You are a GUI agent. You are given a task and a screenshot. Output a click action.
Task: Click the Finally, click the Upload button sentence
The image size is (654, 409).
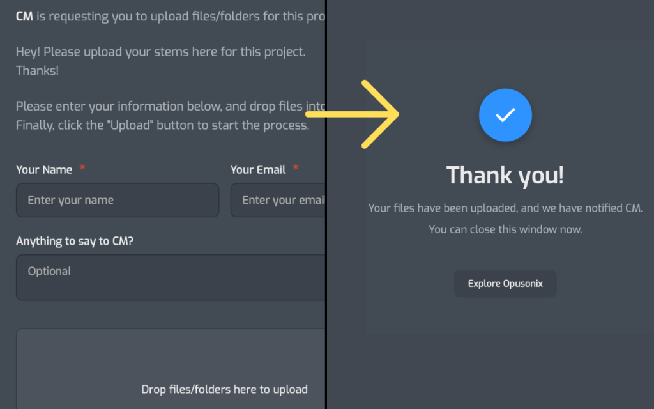point(162,125)
